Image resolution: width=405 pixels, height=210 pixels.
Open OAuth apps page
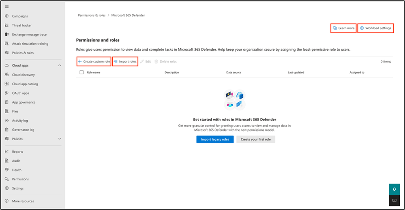coord(20,93)
